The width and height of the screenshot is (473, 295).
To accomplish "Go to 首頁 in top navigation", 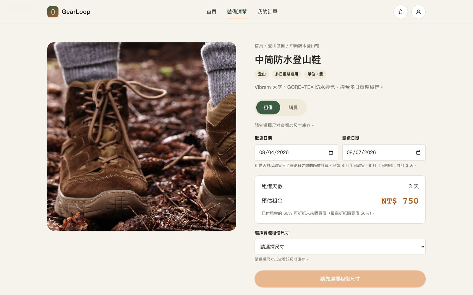I will pyautogui.click(x=211, y=12).
